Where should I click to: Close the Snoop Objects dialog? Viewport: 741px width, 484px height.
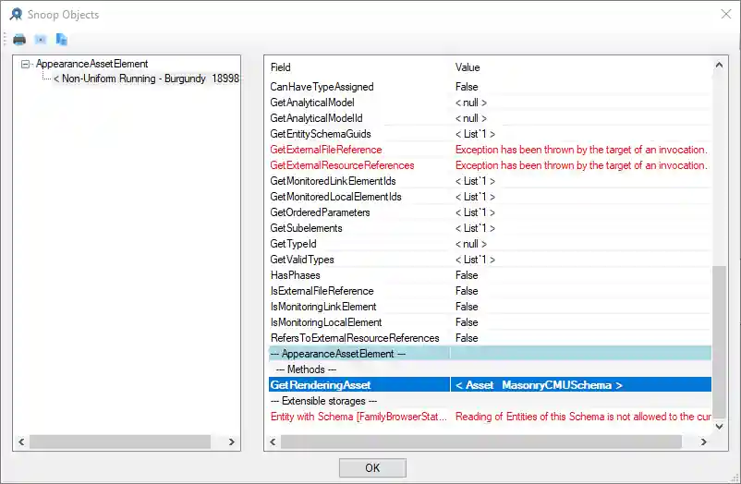pos(724,14)
